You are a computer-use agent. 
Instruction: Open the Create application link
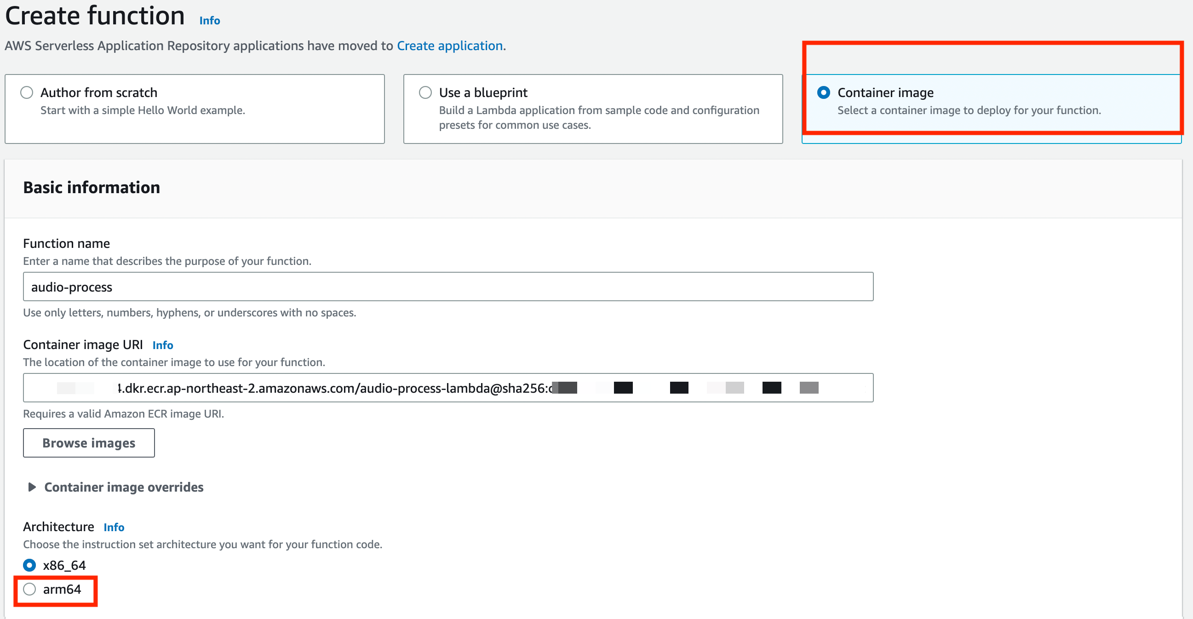450,46
